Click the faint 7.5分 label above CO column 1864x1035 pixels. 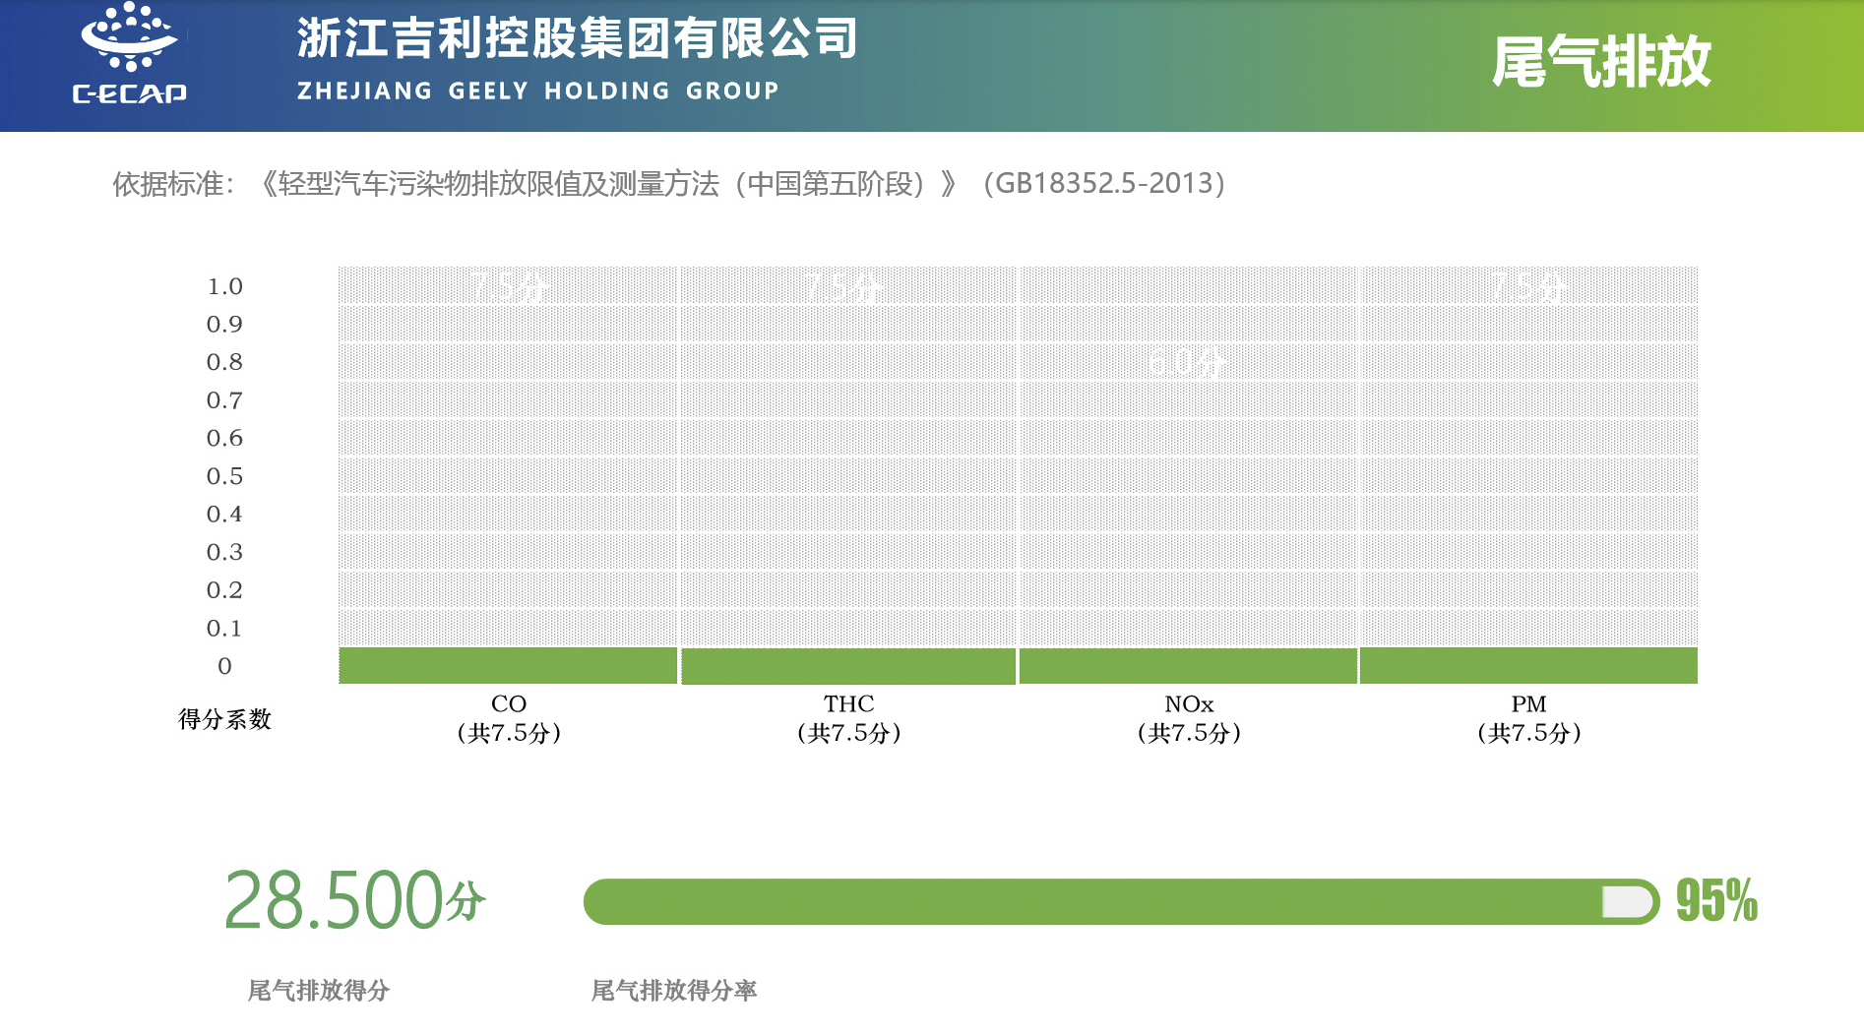pos(509,287)
